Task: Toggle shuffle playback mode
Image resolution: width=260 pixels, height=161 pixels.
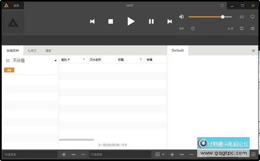Action: [x=252, y=29]
